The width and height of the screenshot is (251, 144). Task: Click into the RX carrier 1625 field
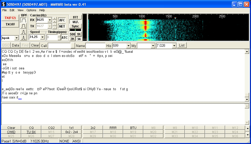click(42, 20)
